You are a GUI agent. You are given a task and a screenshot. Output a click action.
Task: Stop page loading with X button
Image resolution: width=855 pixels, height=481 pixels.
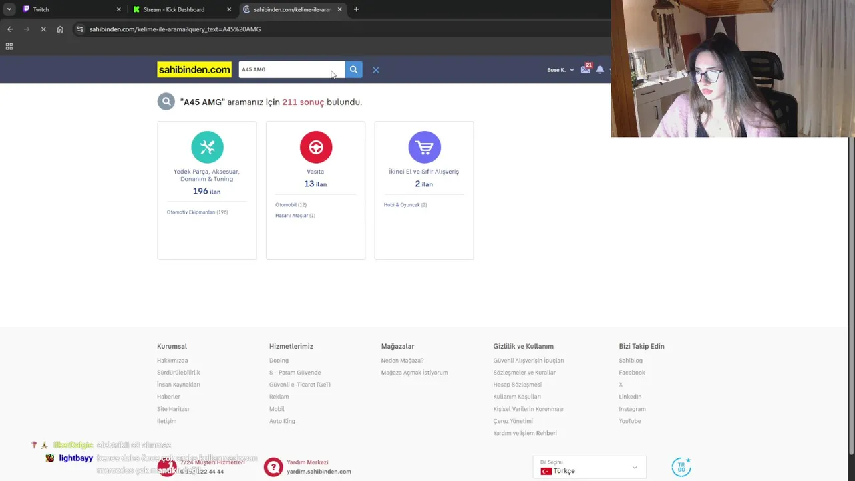click(x=43, y=29)
